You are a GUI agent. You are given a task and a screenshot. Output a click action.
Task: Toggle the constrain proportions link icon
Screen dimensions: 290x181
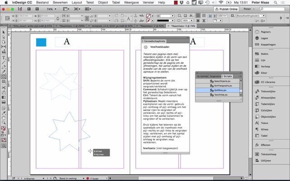58,18
